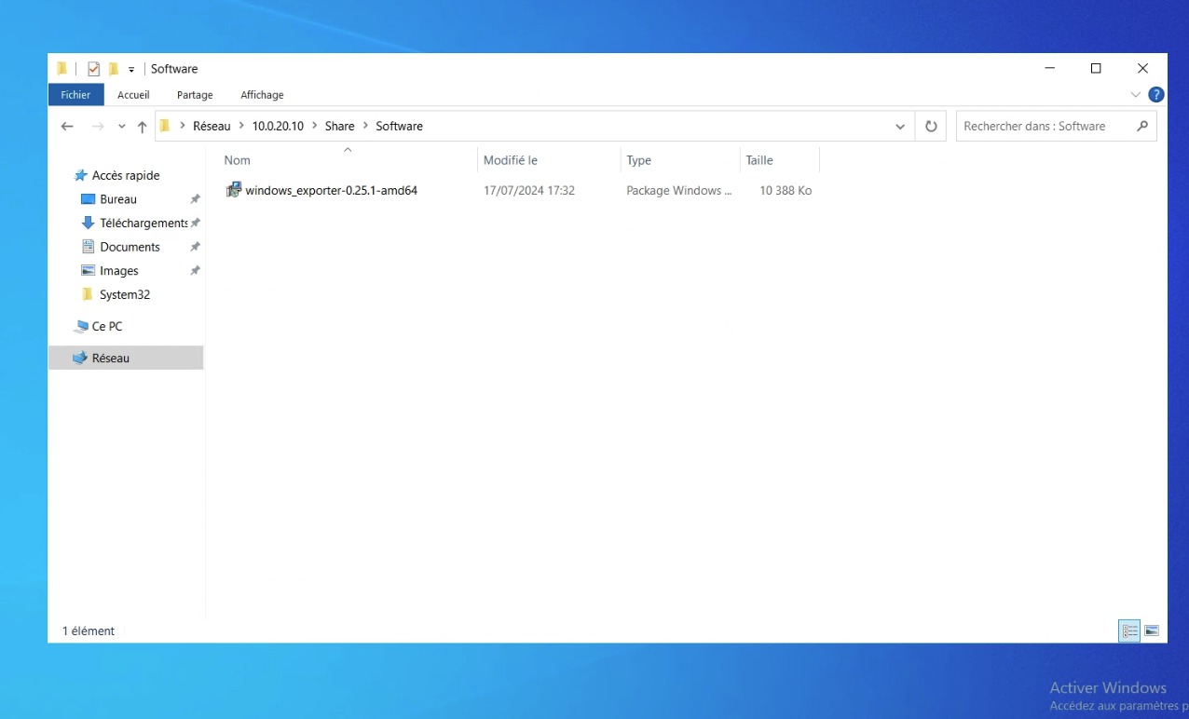This screenshot has height=719, width=1189.
Task: Select the windows_exporter-0.25.1-amd64 file
Action: [x=331, y=191]
